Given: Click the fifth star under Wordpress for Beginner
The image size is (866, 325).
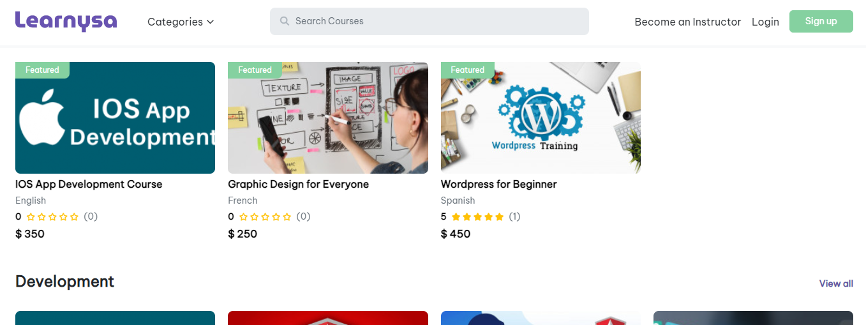Looking at the screenshot, I should click(x=499, y=217).
